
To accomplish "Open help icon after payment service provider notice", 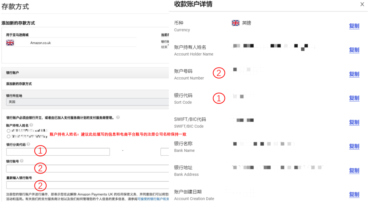I will (118, 117).
